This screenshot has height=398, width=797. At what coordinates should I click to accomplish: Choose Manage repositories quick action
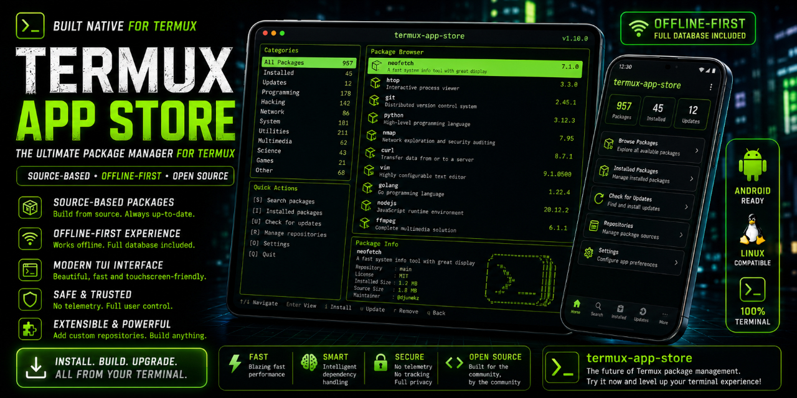point(288,234)
